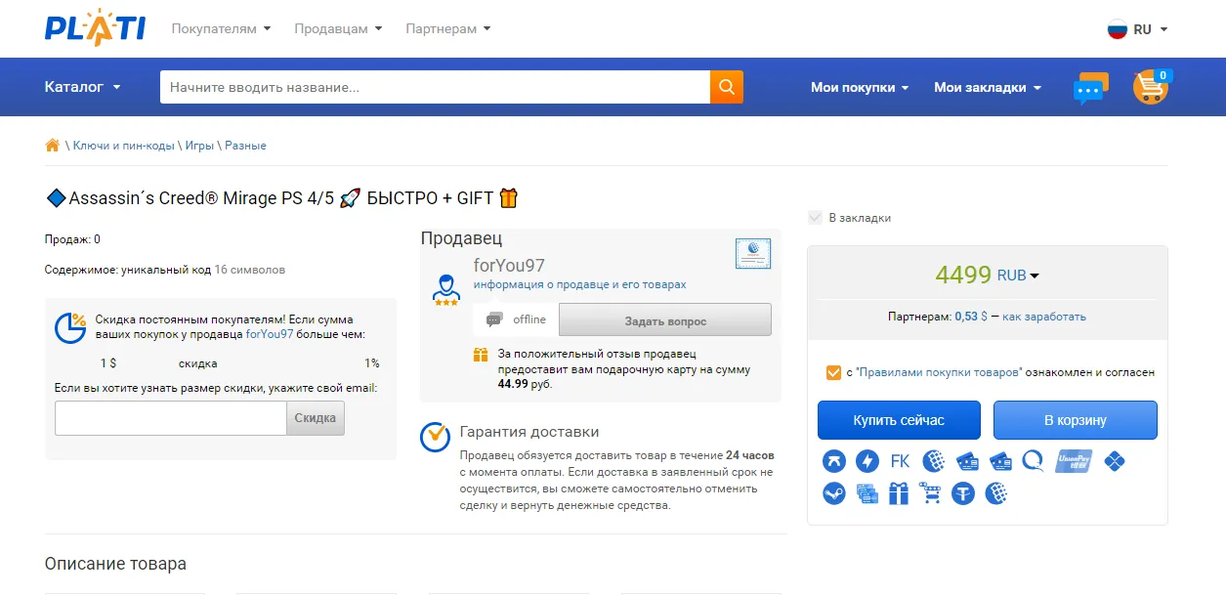Select the stacked cards payment icon

coord(867,493)
